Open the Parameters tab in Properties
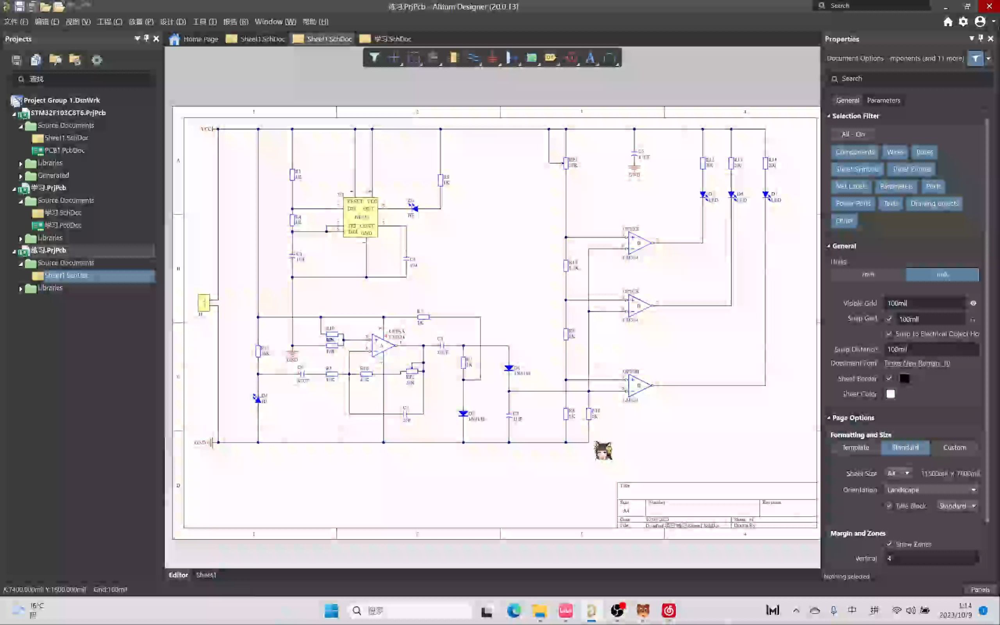Viewport: 1000px width, 625px height. coord(884,100)
